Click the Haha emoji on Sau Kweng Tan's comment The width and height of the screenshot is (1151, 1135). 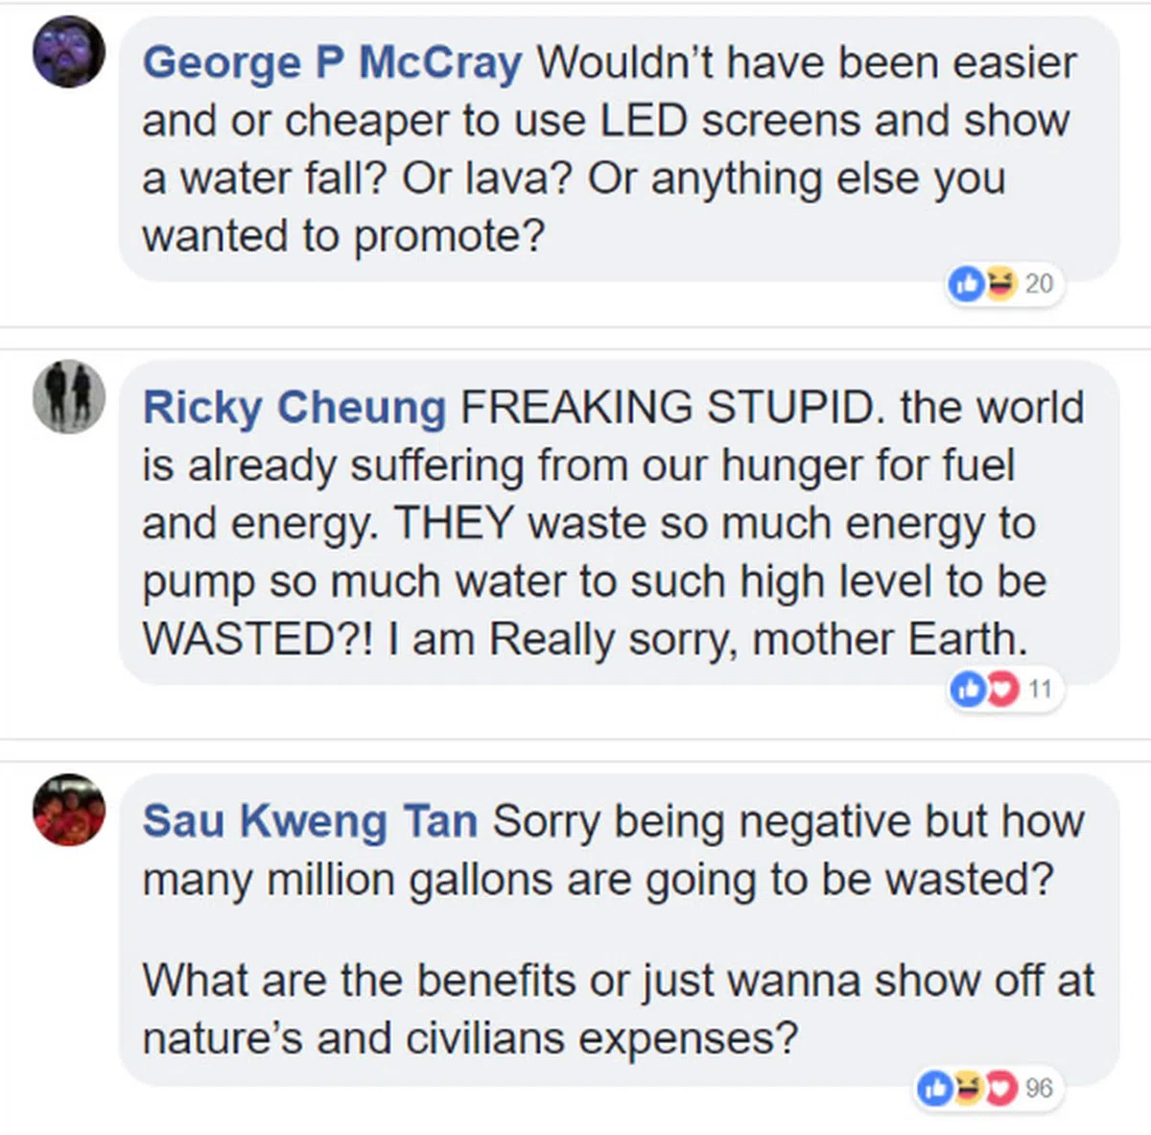coord(968,1088)
